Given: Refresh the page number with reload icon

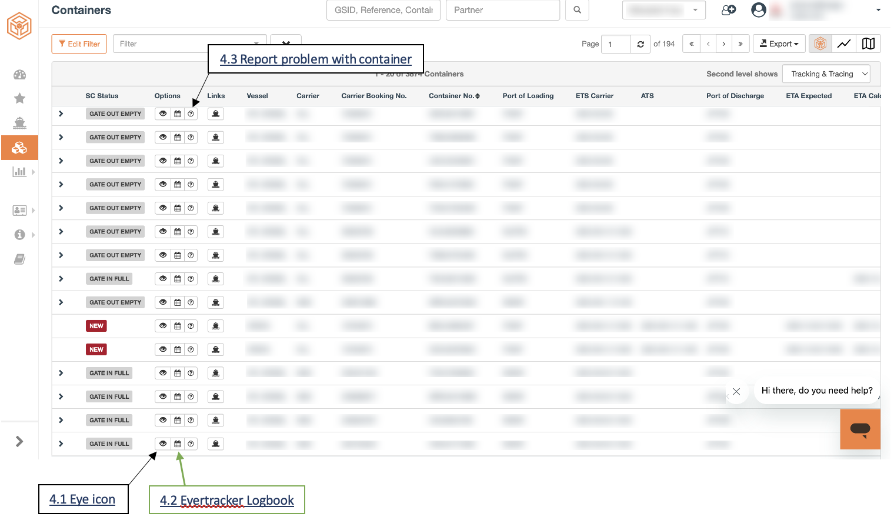Looking at the screenshot, I should tap(641, 44).
